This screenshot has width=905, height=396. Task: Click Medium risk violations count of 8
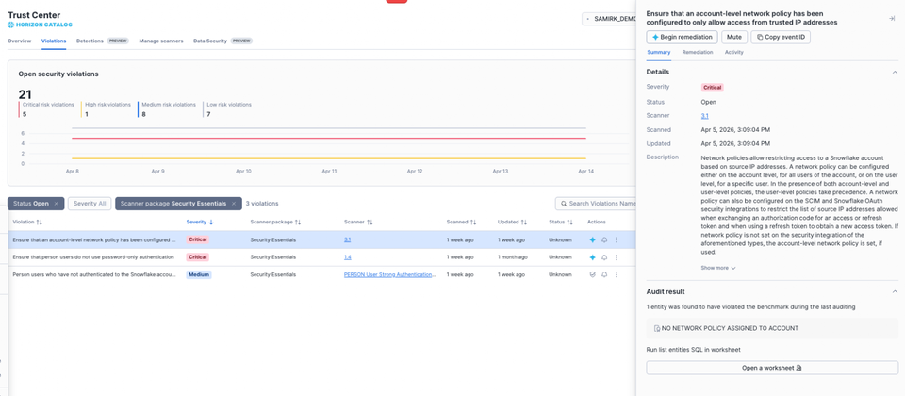coord(143,114)
